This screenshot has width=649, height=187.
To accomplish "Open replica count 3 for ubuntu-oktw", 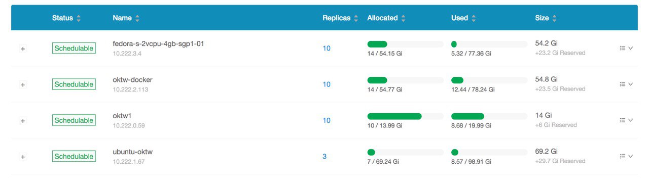I will click(324, 156).
